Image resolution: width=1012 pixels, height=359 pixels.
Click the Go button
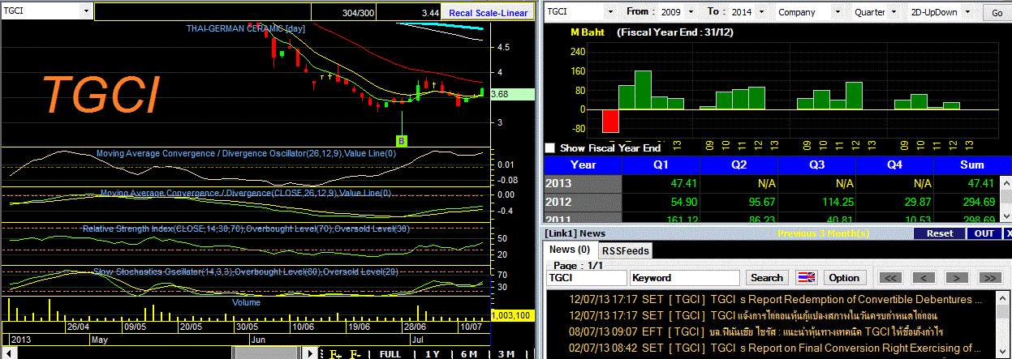[x=997, y=13]
